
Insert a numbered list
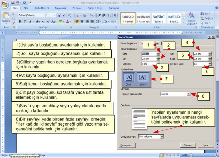(84, 15)
